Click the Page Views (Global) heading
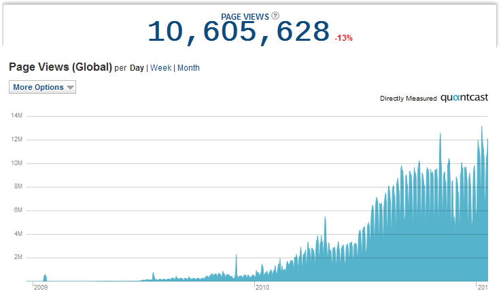 (61, 67)
